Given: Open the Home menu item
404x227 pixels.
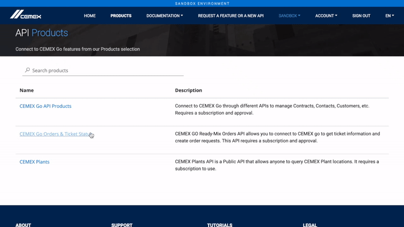Looking at the screenshot, I should pos(89,16).
